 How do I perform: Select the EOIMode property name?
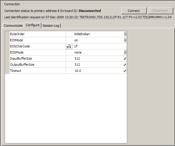16,40
